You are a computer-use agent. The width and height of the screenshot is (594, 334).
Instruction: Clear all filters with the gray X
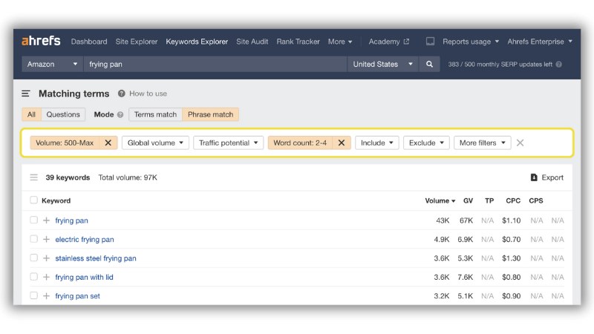coord(520,143)
